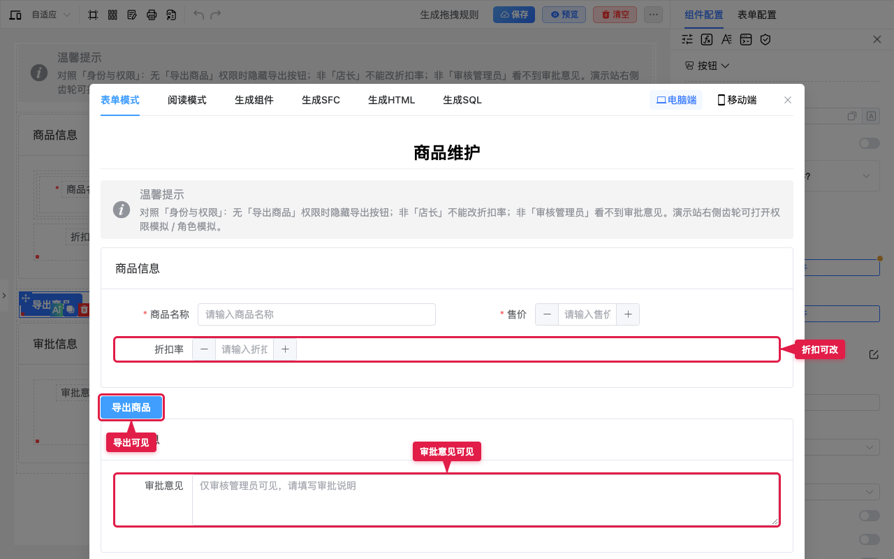The image size is (894, 559).
Task: Select the 生成SFC tab
Action: point(321,100)
